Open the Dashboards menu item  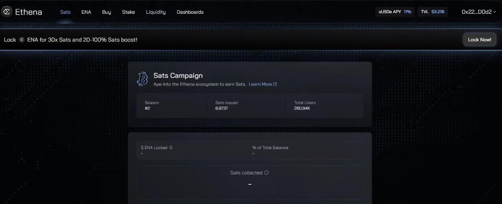click(x=190, y=12)
